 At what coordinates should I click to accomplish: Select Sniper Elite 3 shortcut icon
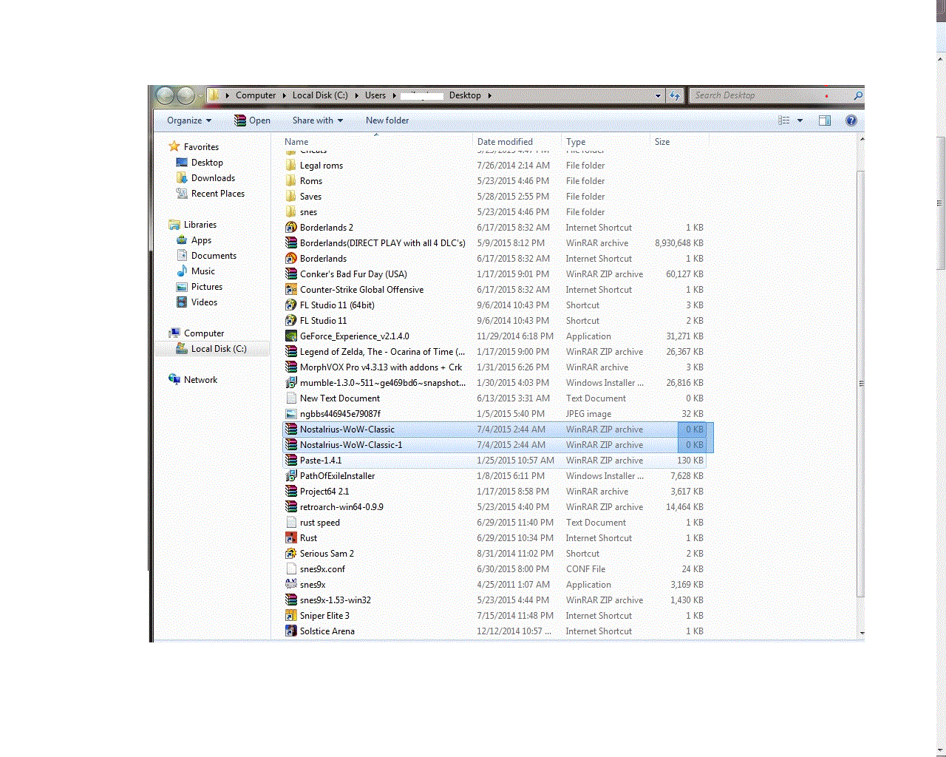pyautogui.click(x=291, y=616)
